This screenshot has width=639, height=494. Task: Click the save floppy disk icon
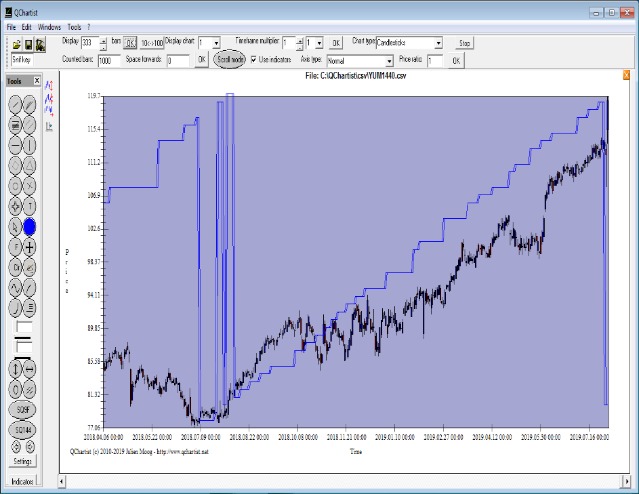28,45
